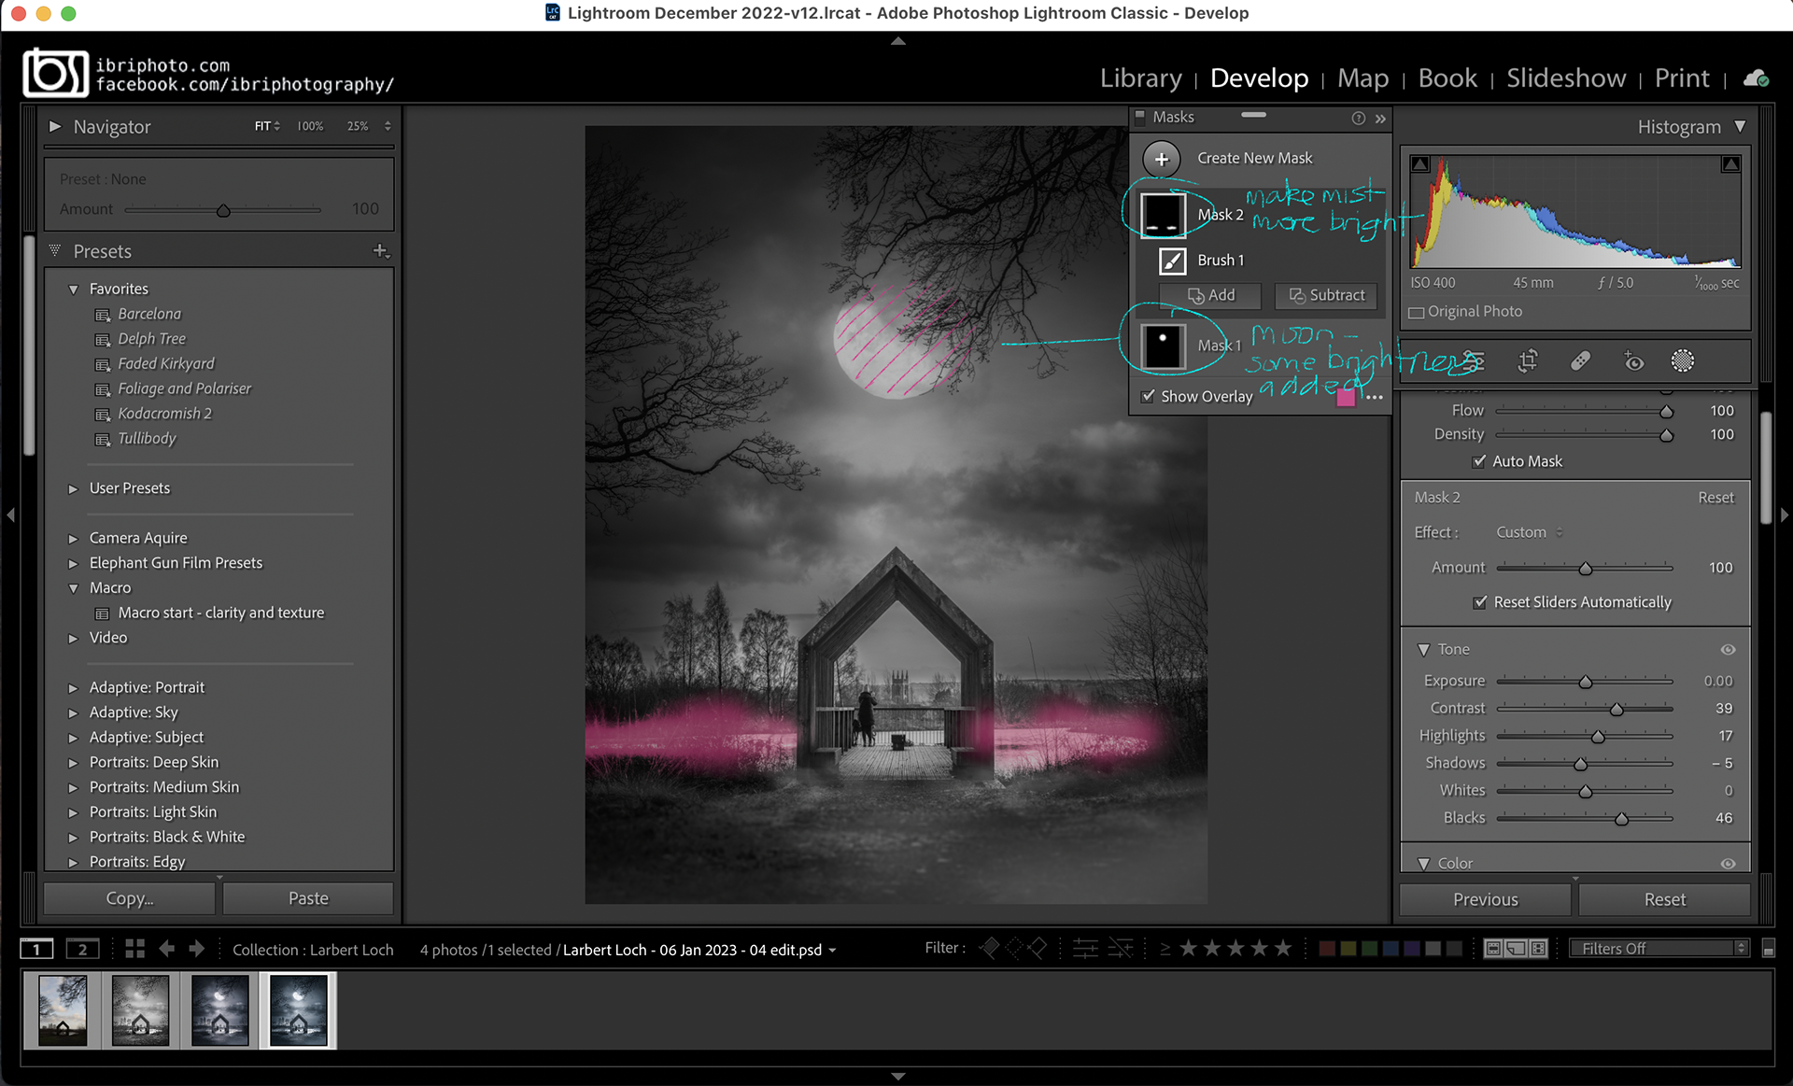Click the Develop module tab
Screen dimensions: 1793x1086
click(1259, 78)
